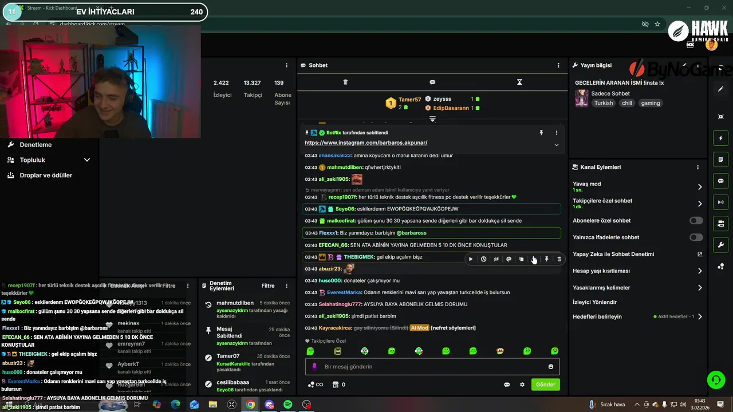Click chat bubble icon in Sohbet toolbar
733x412 pixels.
click(x=432, y=82)
